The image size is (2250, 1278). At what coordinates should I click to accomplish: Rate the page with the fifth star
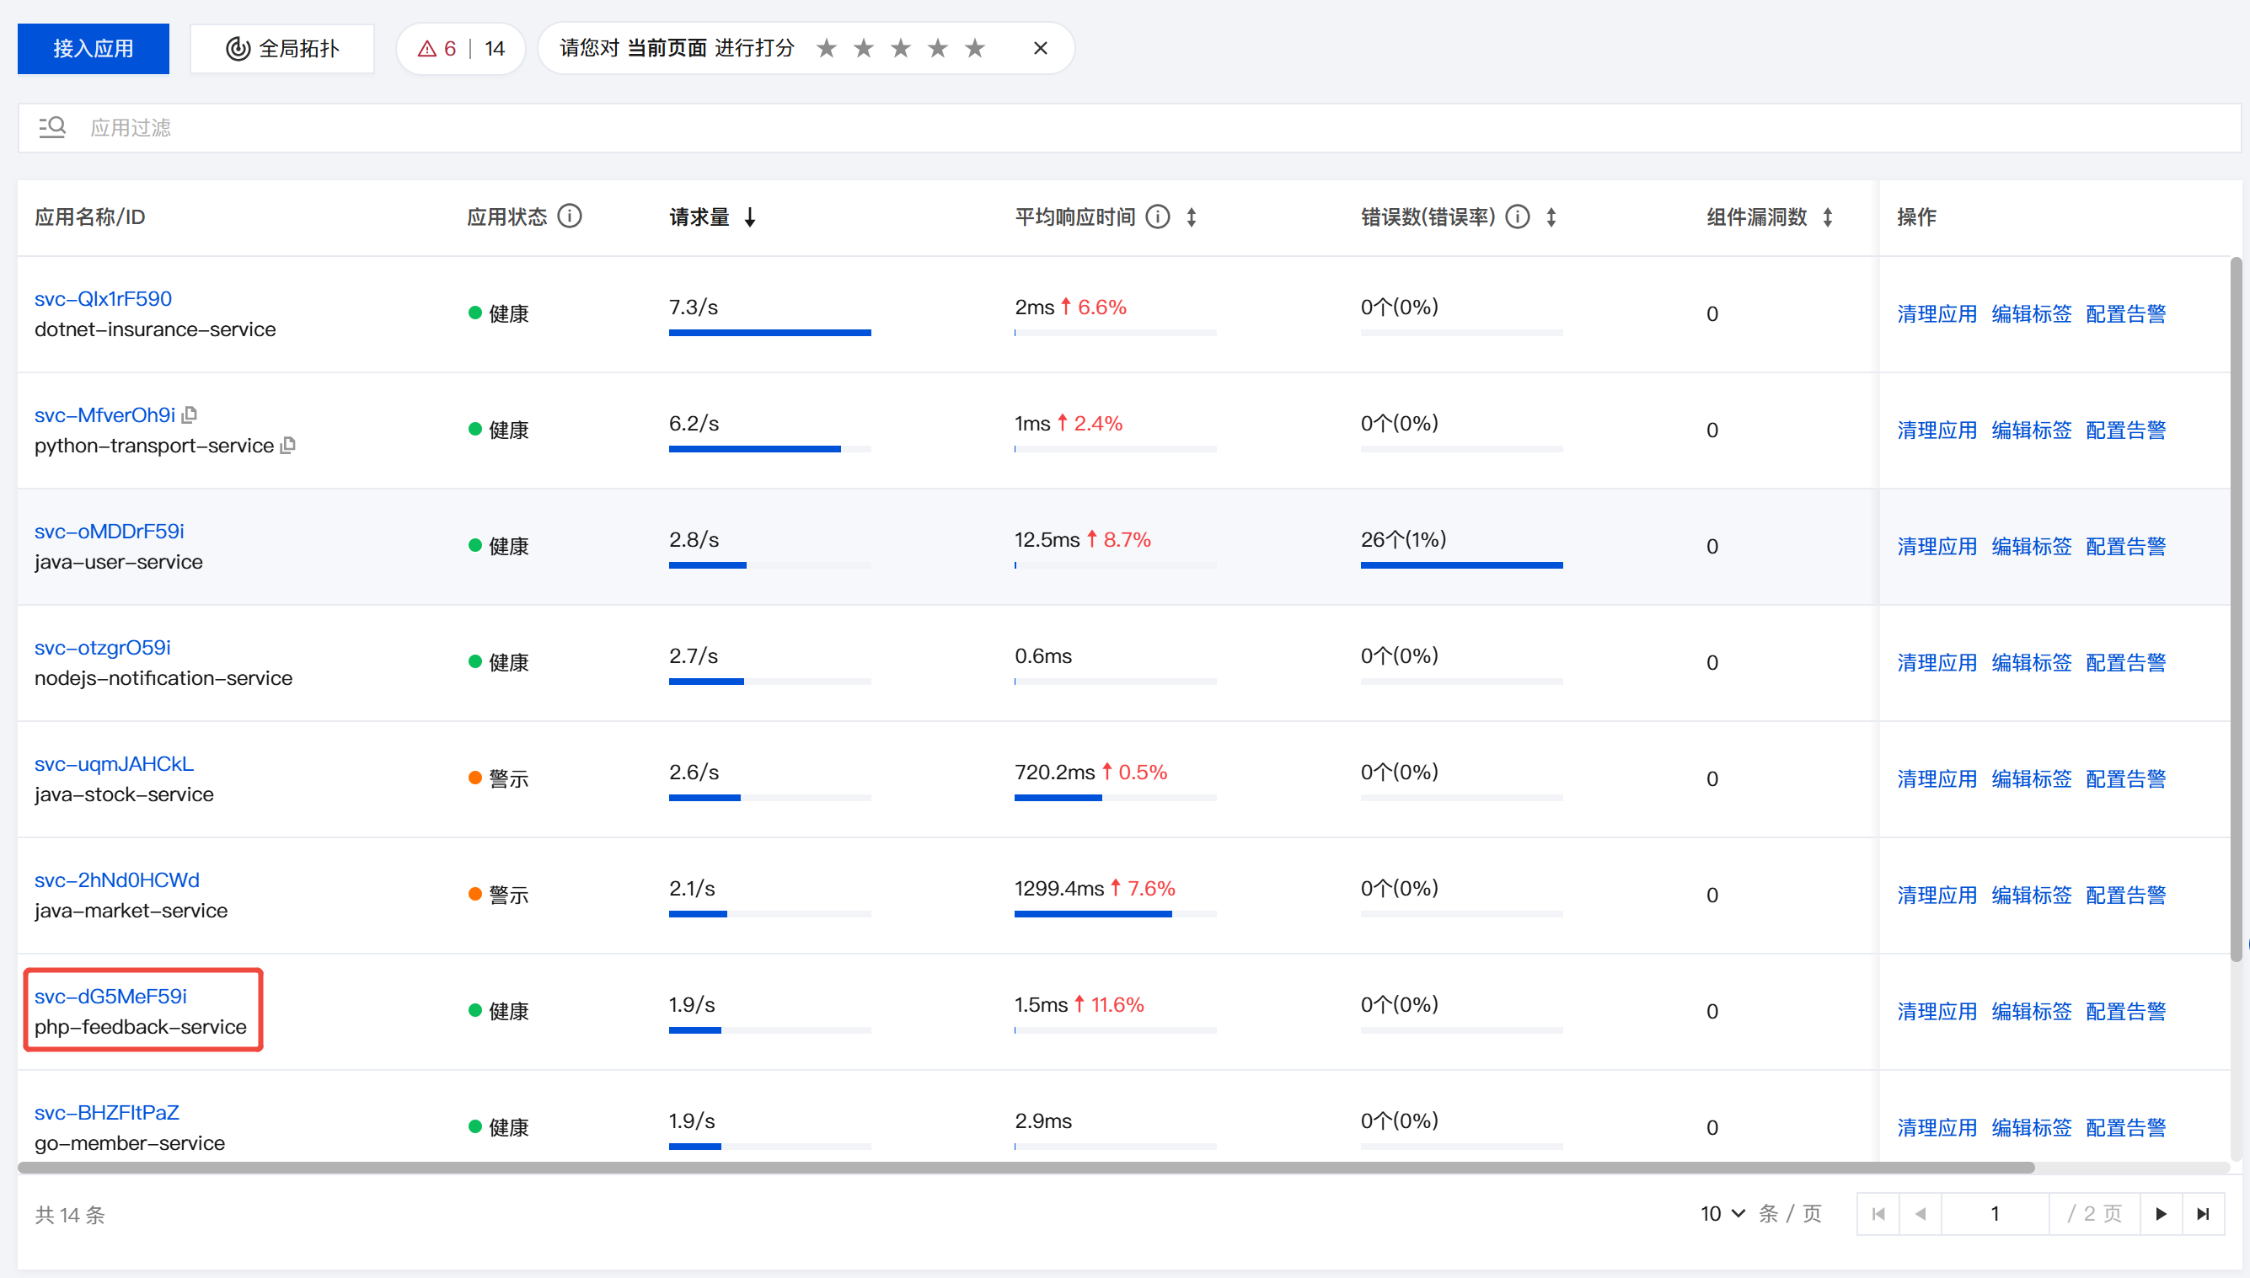[x=974, y=48]
